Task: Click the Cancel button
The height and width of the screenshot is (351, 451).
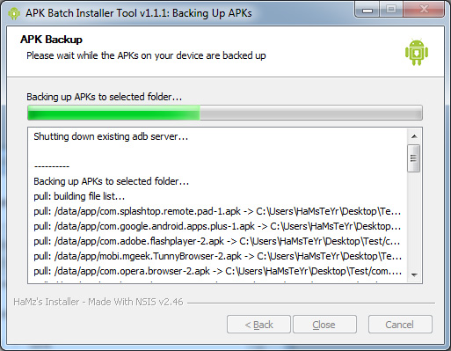Action: coord(400,325)
